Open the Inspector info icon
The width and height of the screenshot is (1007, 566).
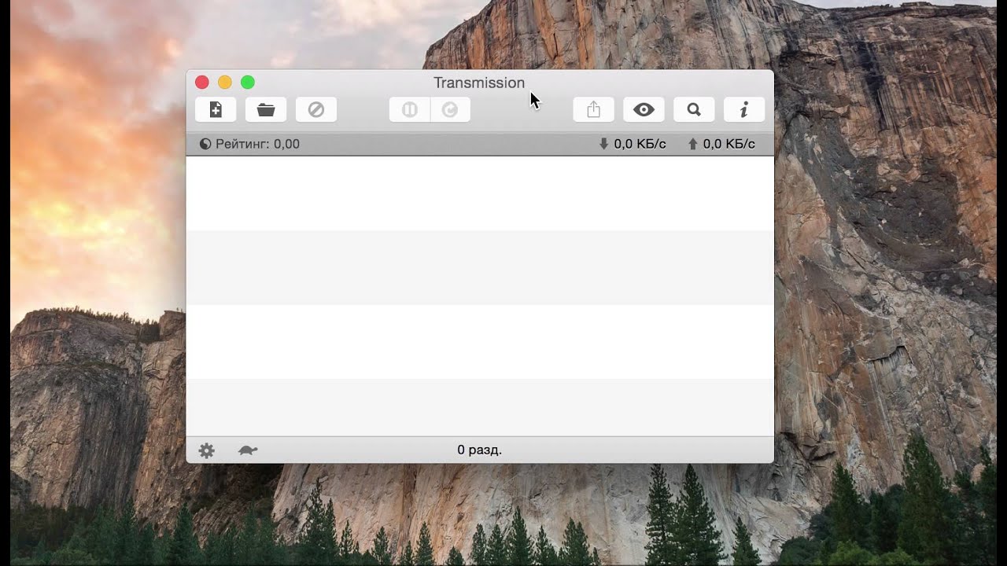(x=744, y=110)
